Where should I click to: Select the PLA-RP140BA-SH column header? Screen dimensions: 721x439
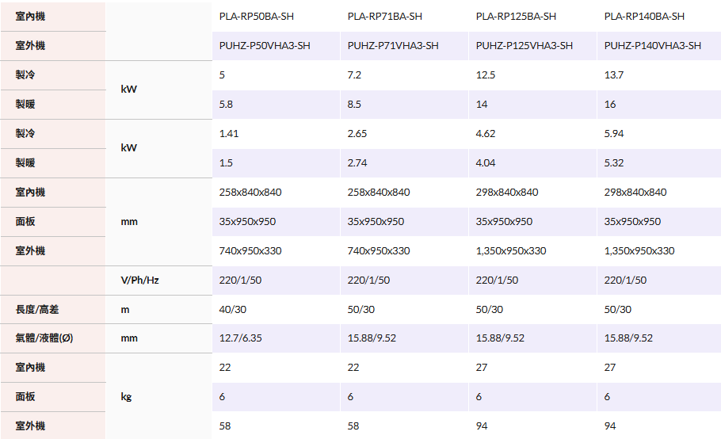point(644,17)
